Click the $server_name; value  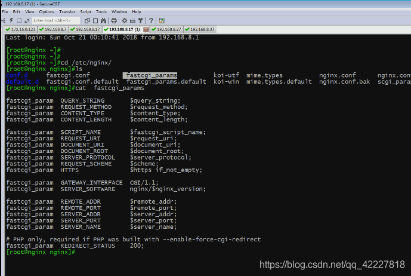[153, 227]
